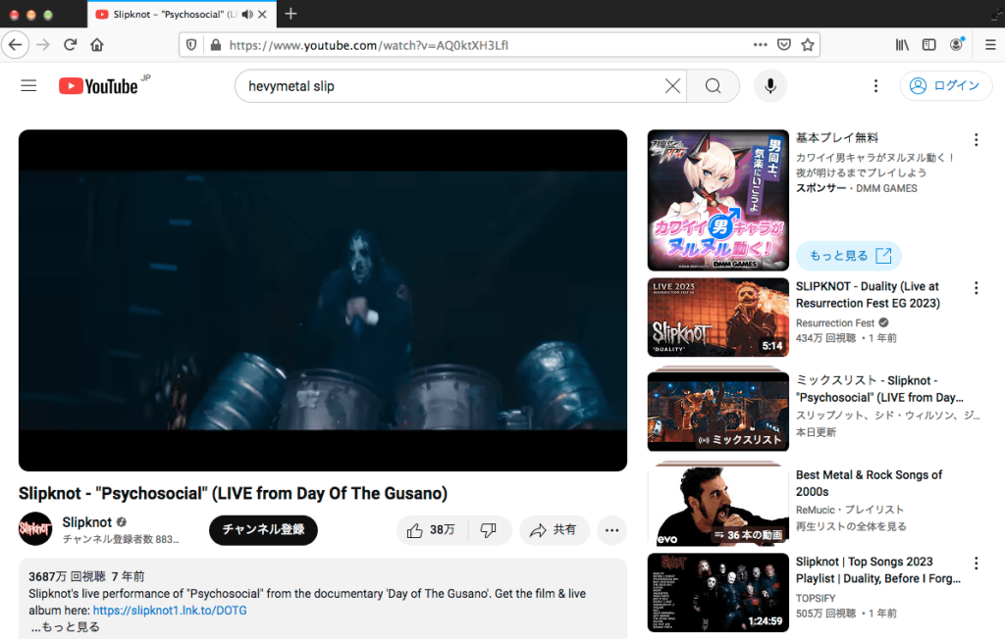Visit Resurrection Fest channel name
1005x639 pixels.
(x=835, y=322)
